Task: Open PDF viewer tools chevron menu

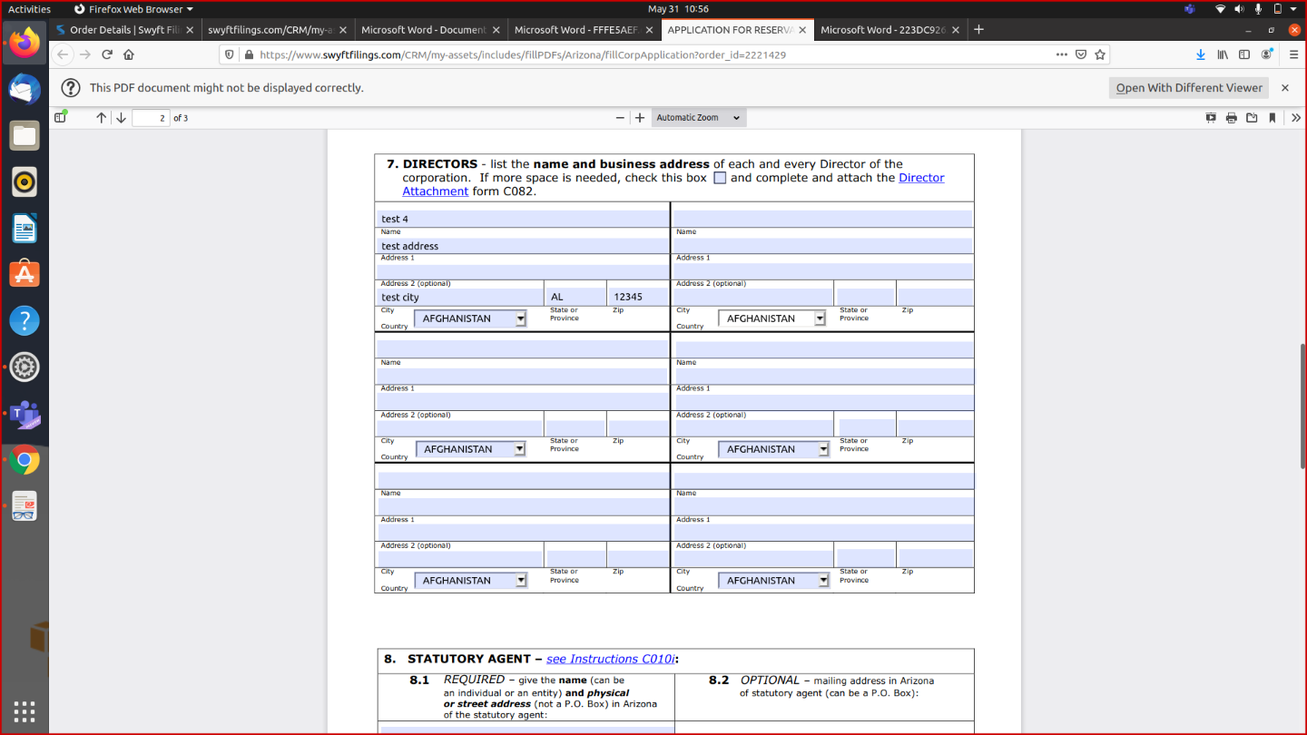Action: 1295,118
